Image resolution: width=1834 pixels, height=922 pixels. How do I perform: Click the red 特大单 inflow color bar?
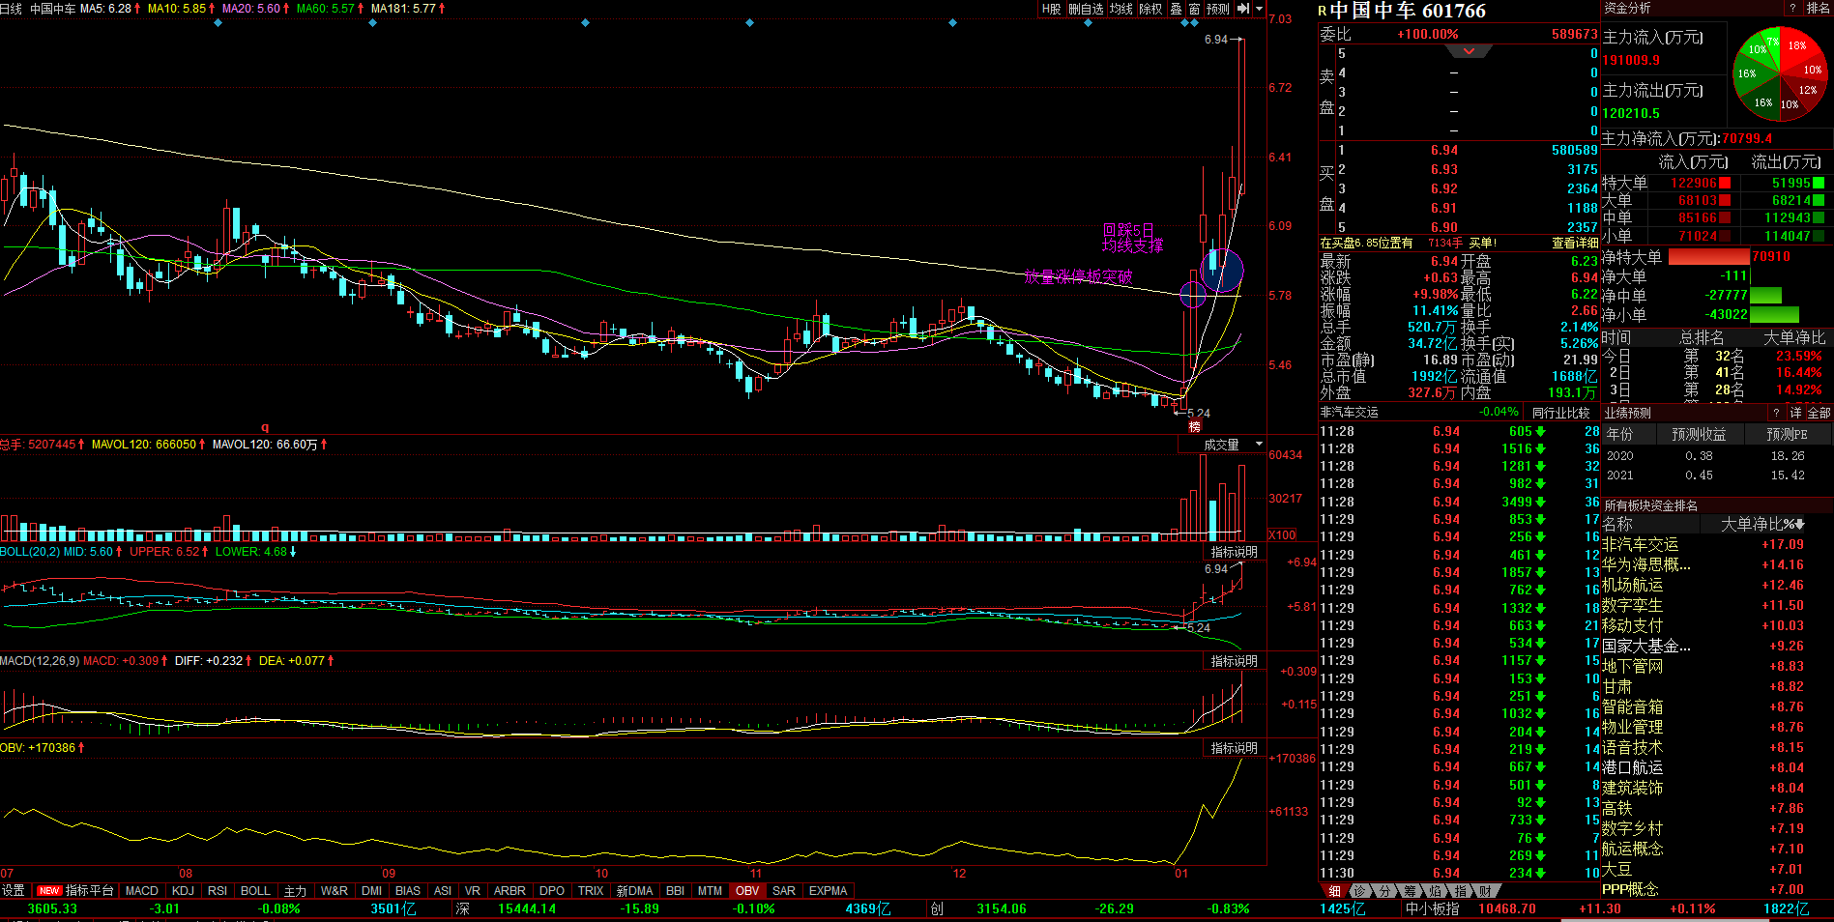(x=1725, y=183)
